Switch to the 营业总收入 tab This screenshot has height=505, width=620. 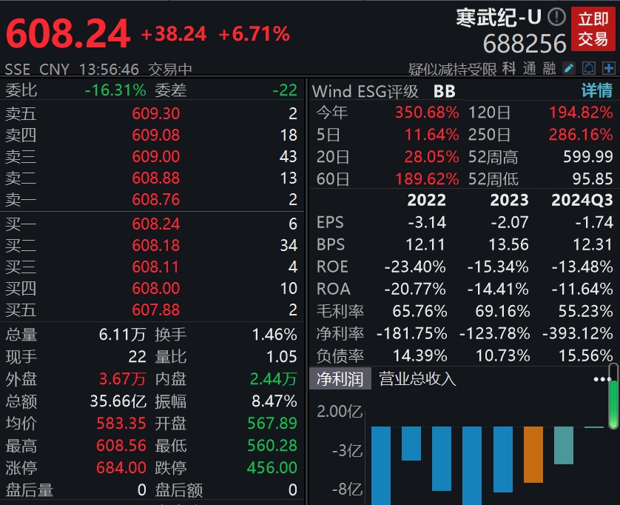click(x=417, y=379)
